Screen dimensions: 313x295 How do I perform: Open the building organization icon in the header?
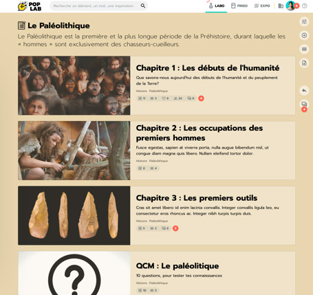(x=281, y=6)
